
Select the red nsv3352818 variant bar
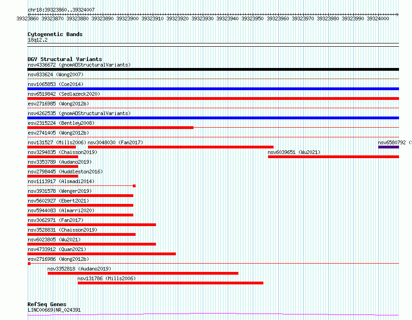pos(143,273)
